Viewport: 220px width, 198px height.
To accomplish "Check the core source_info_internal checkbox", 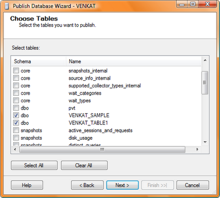I will point(16,78).
